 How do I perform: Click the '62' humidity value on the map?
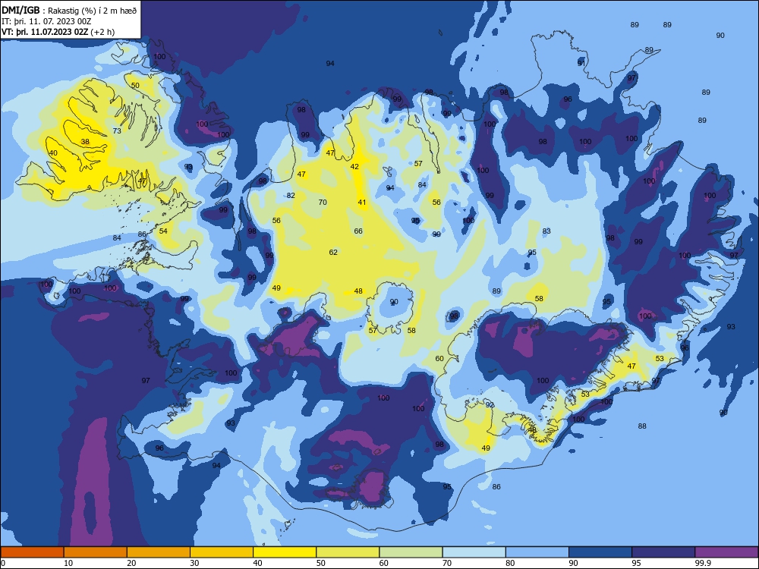[333, 252]
